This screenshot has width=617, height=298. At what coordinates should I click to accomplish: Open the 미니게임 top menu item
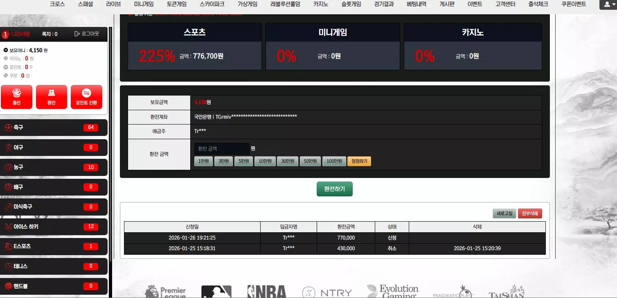[x=144, y=4]
